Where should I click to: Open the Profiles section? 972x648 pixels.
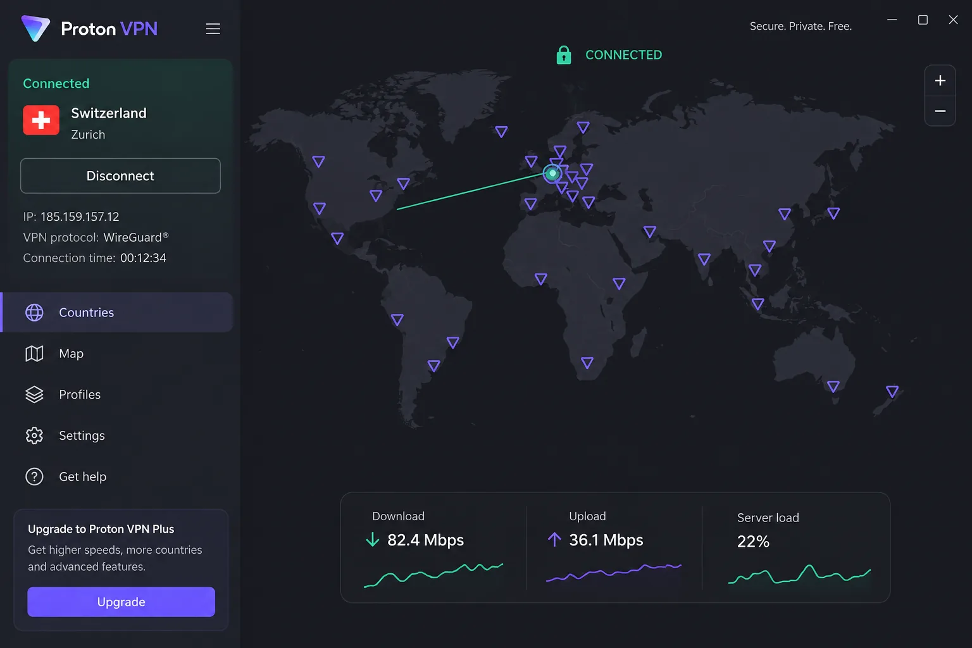(x=118, y=395)
